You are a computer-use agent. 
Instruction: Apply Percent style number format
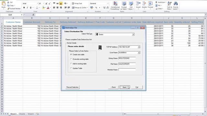[x=96, y=8]
